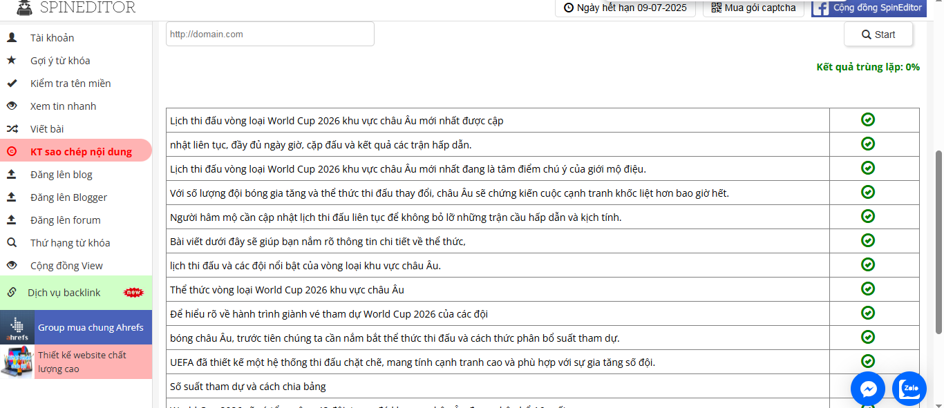This screenshot has width=944, height=408.
Task: Select Viết bài in sidebar
Action: coord(76,128)
